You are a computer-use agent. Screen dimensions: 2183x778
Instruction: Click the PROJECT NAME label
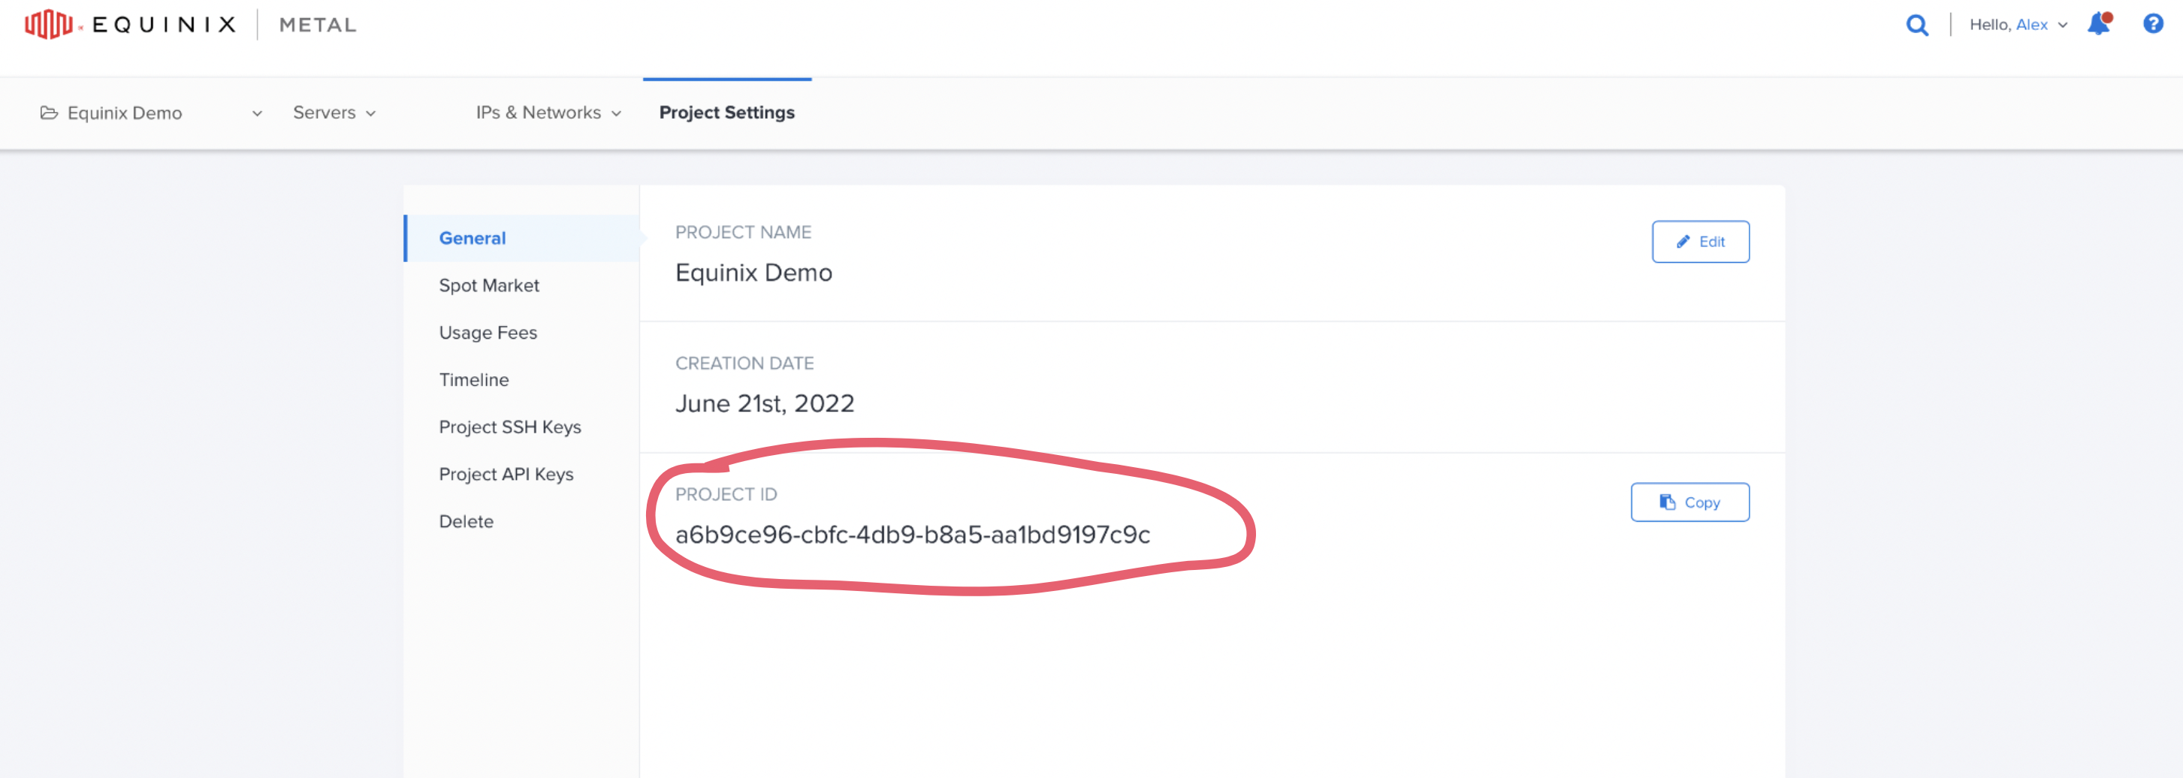[x=742, y=232]
